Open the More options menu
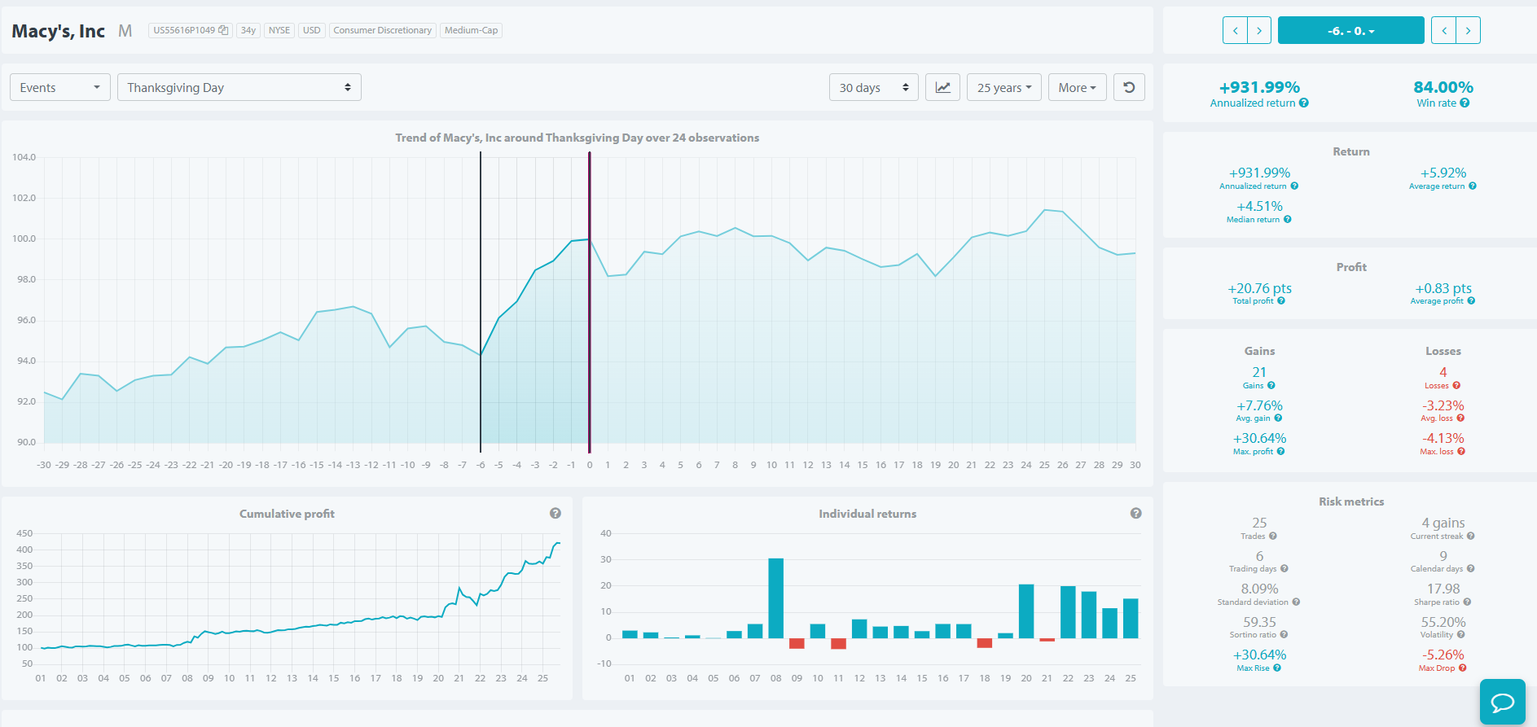 pyautogui.click(x=1077, y=87)
